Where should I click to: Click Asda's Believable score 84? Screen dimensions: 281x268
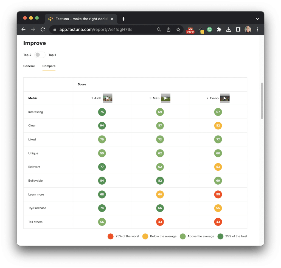click(x=102, y=180)
